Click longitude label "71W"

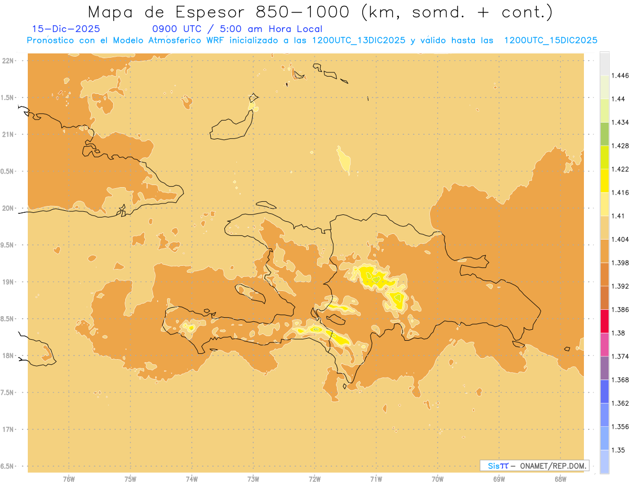tap(376, 479)
